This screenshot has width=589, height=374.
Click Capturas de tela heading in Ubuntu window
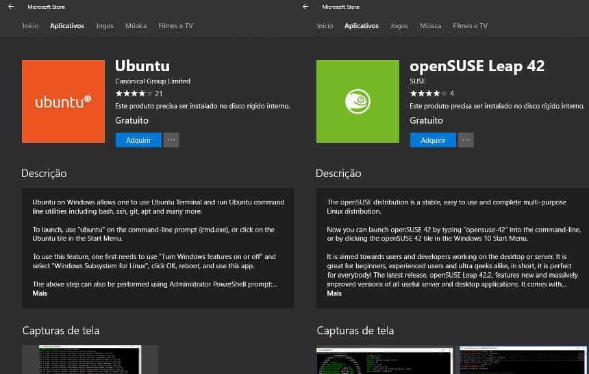(x=61, y=330)
